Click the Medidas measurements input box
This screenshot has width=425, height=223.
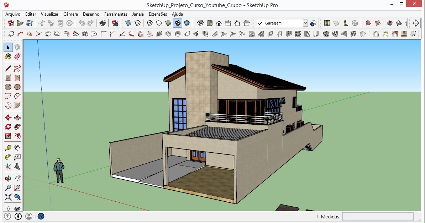pyautogui.click(x=378, y=217)
